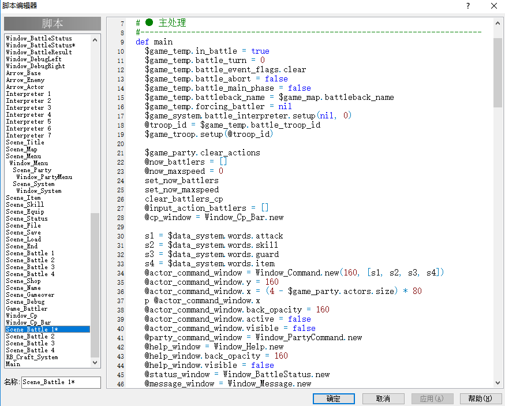The height and width of the screenshot is (406, 505).
Task: Select the highlighted Scene_Battle 1* script
Action: pos(48,329)
